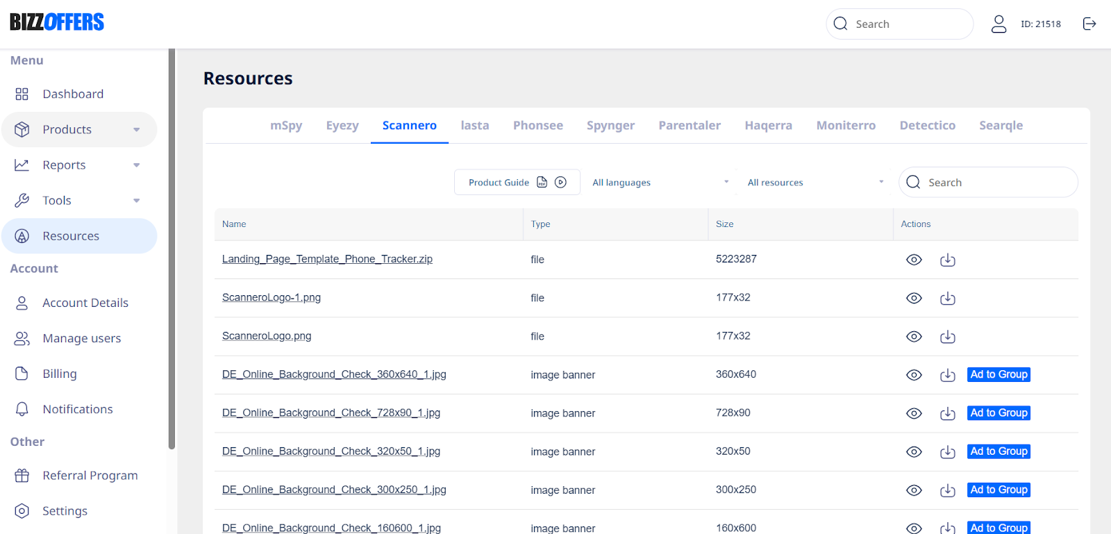The width and height of the screenshot is (1111, 534).
Task: Switch to the Searqle tab
Action: tap(1001, 126)
